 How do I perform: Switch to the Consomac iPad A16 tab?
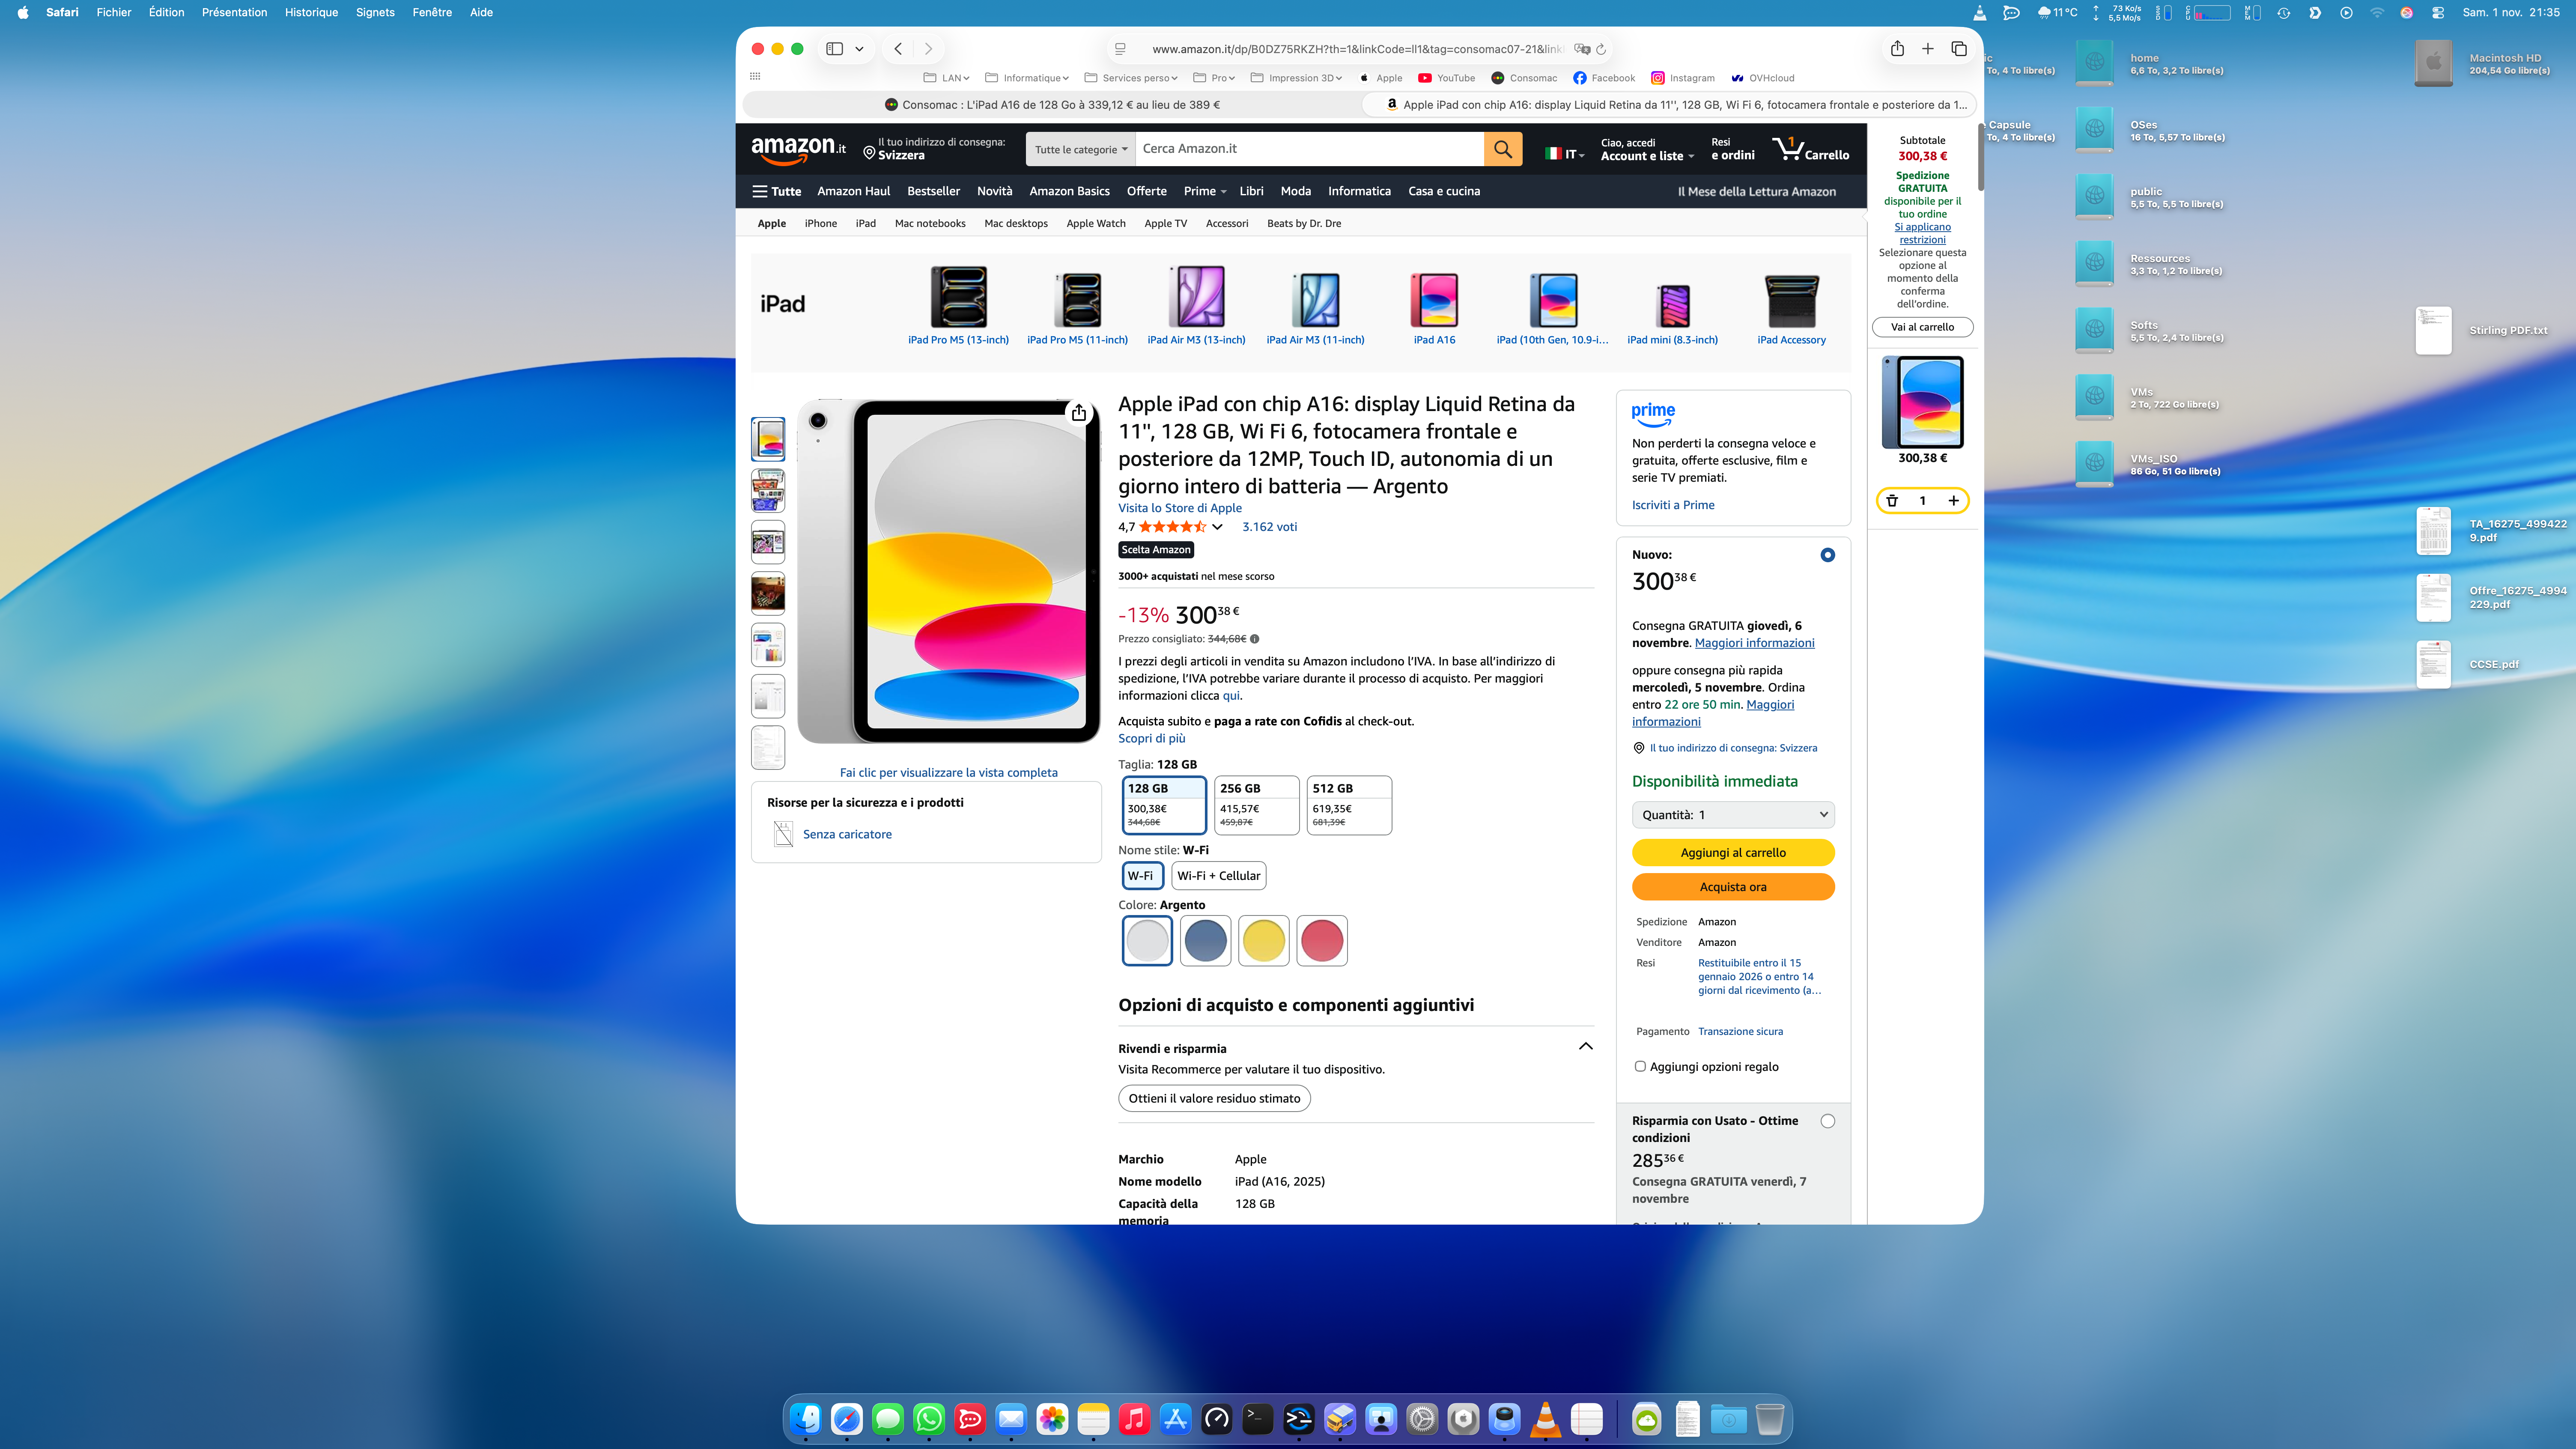coord(1052,104)
